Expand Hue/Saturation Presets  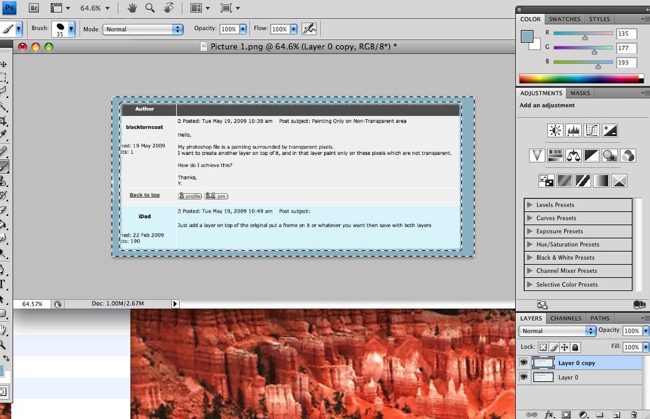coord(530,245)
